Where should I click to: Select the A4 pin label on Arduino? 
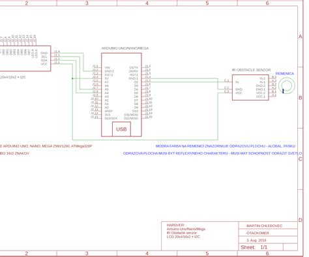coord(107,93)
